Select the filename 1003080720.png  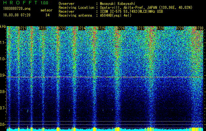17,9
